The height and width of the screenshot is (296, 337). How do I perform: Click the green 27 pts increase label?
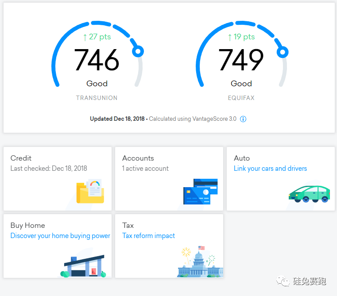(x=97, y=37)
